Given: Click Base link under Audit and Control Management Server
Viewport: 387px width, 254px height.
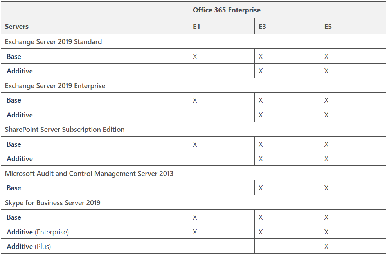Looking at the screenshot, I should [14, 188].
